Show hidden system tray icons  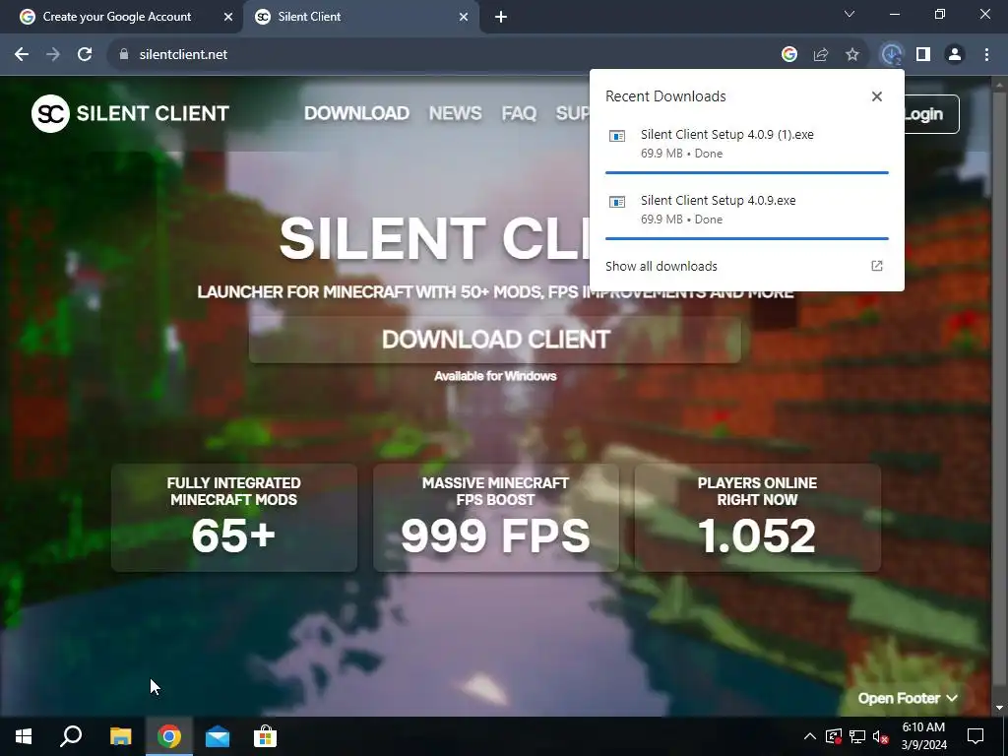(810, 736)
